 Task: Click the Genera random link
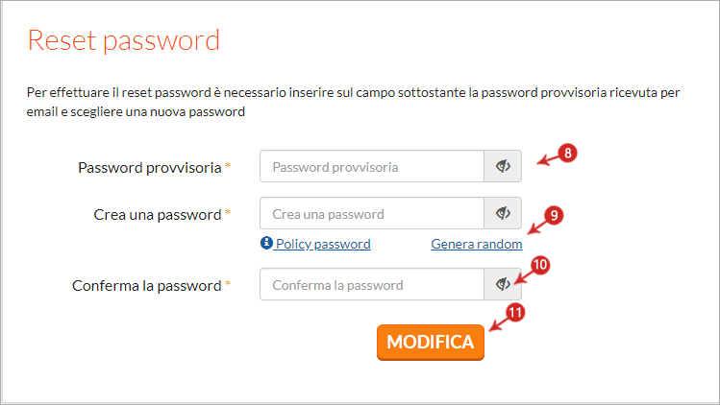[476, 244]
